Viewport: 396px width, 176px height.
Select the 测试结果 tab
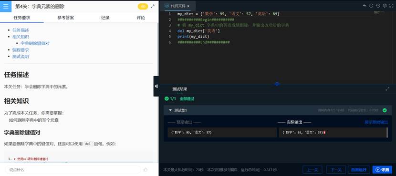(x=180, y=89)
